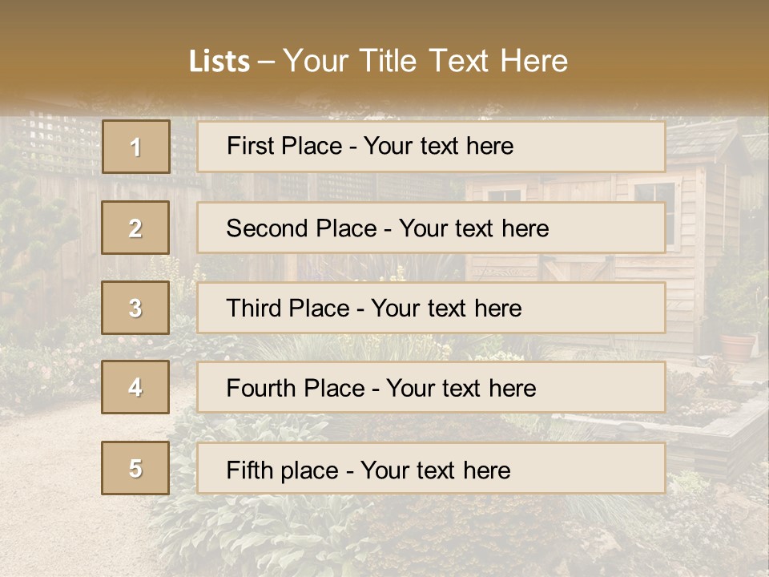
Task: Click the Fourth Place text bar
Action: tap(431, 388)
